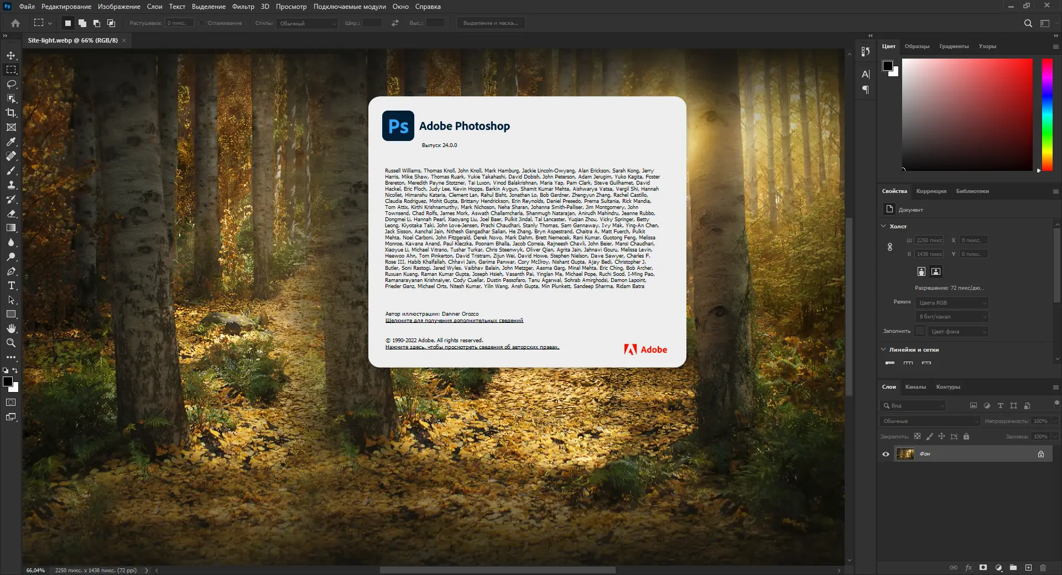Activate the Crop tool
The image size is (1062, 575).
point(11,113)
